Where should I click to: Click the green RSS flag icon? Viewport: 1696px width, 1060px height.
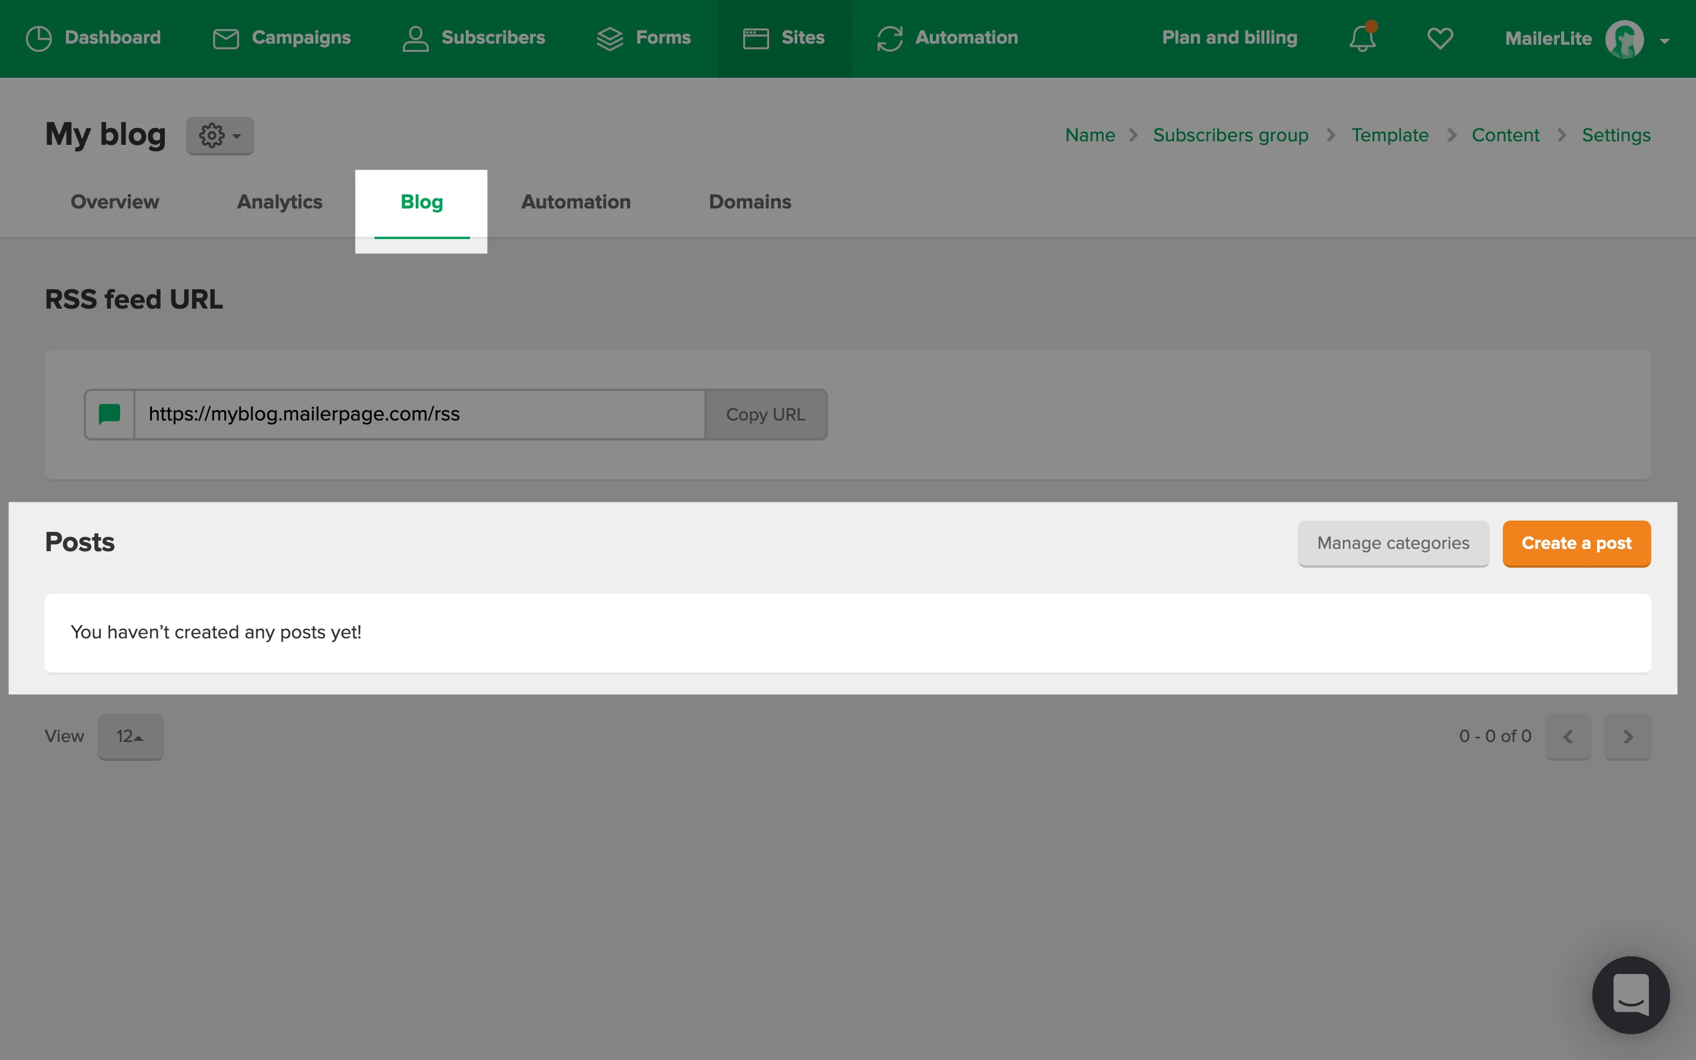[110, 415]
